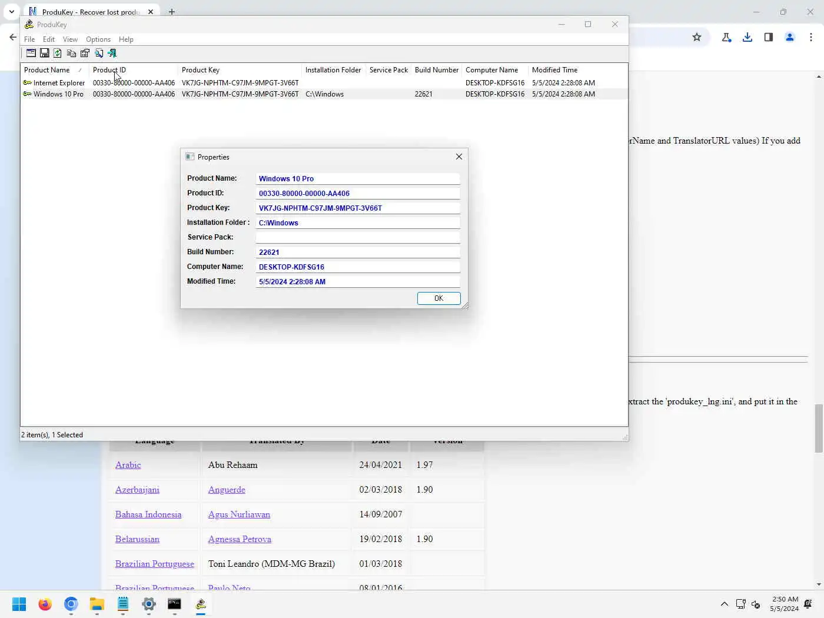824x618 pixels.
Task: Click the Find magnifier toolbar icon
Action: pos(99,53)
